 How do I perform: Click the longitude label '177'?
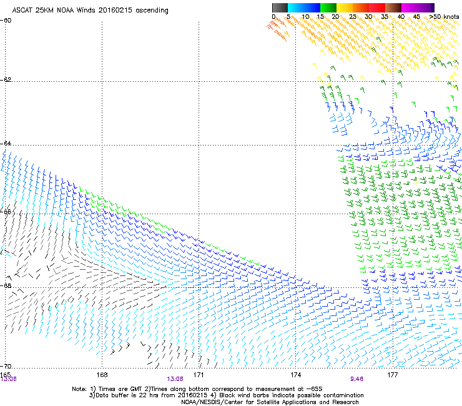(x=392, y=375)
